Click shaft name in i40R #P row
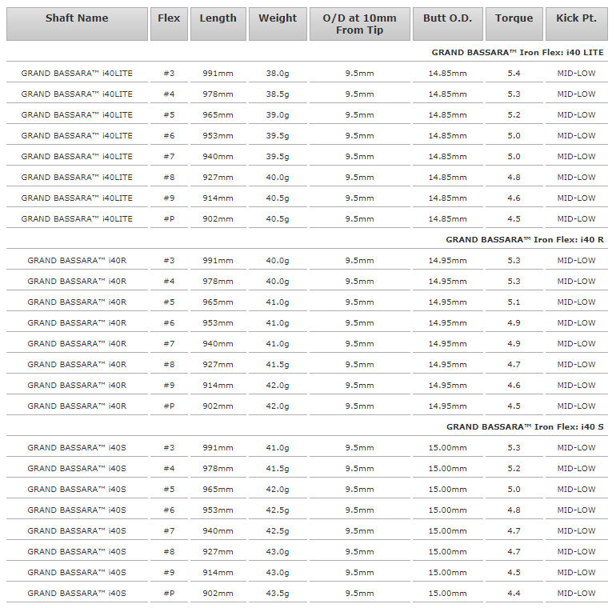Screen dimensions: 616x608 77,406
